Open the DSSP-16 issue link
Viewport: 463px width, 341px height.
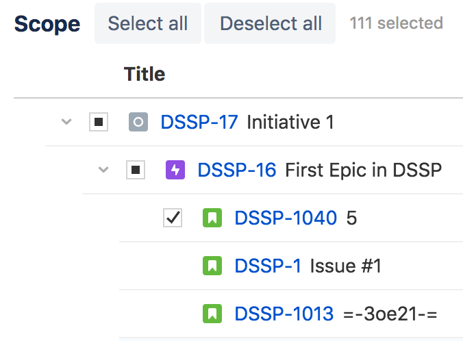click(x=236, y=170)
